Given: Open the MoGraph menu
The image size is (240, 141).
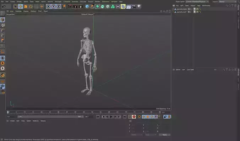Looking at the screenshot, I should (58, 1).
